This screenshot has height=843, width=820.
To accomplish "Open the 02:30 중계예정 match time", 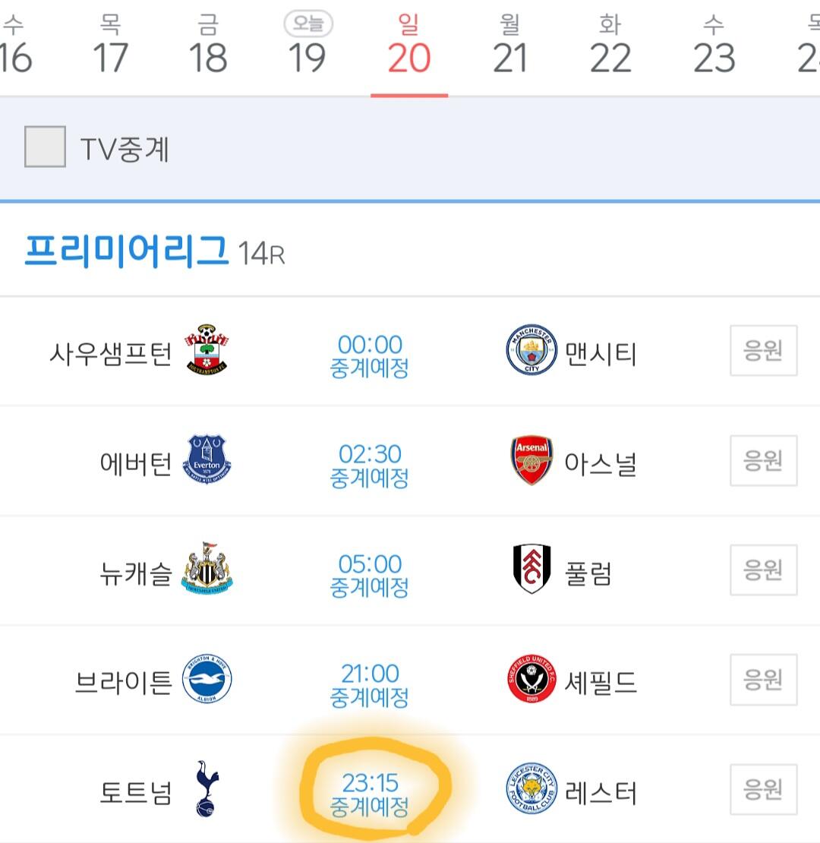I will pyautogui.click(x=370, y=466).
